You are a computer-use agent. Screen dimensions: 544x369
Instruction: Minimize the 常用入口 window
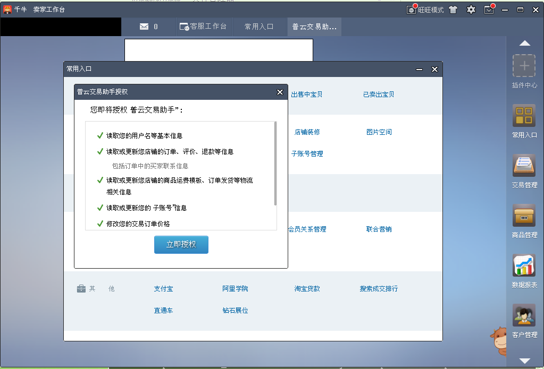420,70
